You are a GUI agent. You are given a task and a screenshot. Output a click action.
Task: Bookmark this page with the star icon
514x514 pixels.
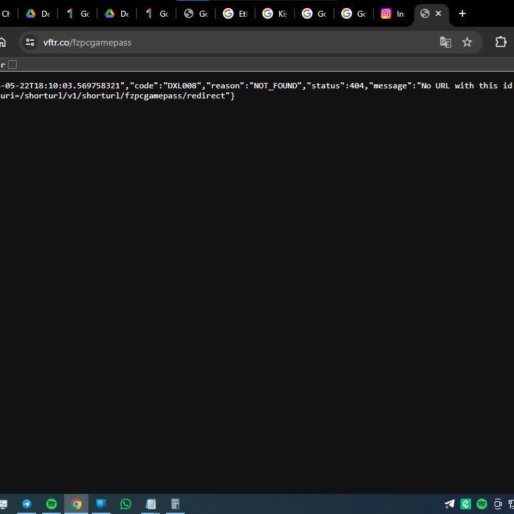pyautogui.click(x=467, y=42)
